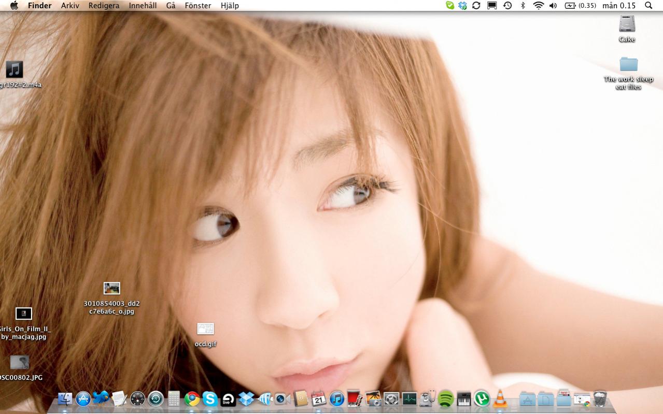Viewport: 663px width, 414px height.
Task: Launch Ableton Live from the Dock
Action: pos(228,398)
